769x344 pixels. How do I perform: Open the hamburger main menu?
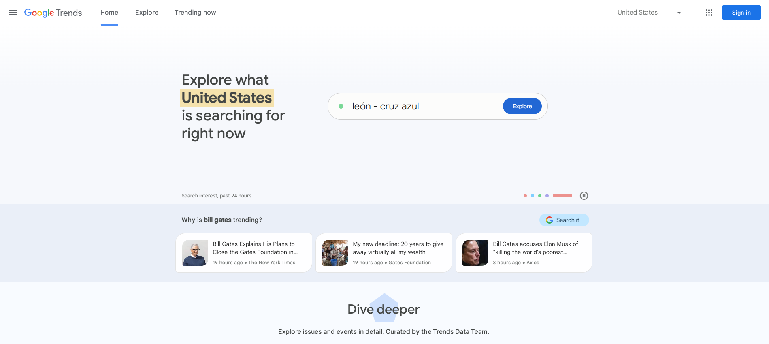tap(13, 13)
